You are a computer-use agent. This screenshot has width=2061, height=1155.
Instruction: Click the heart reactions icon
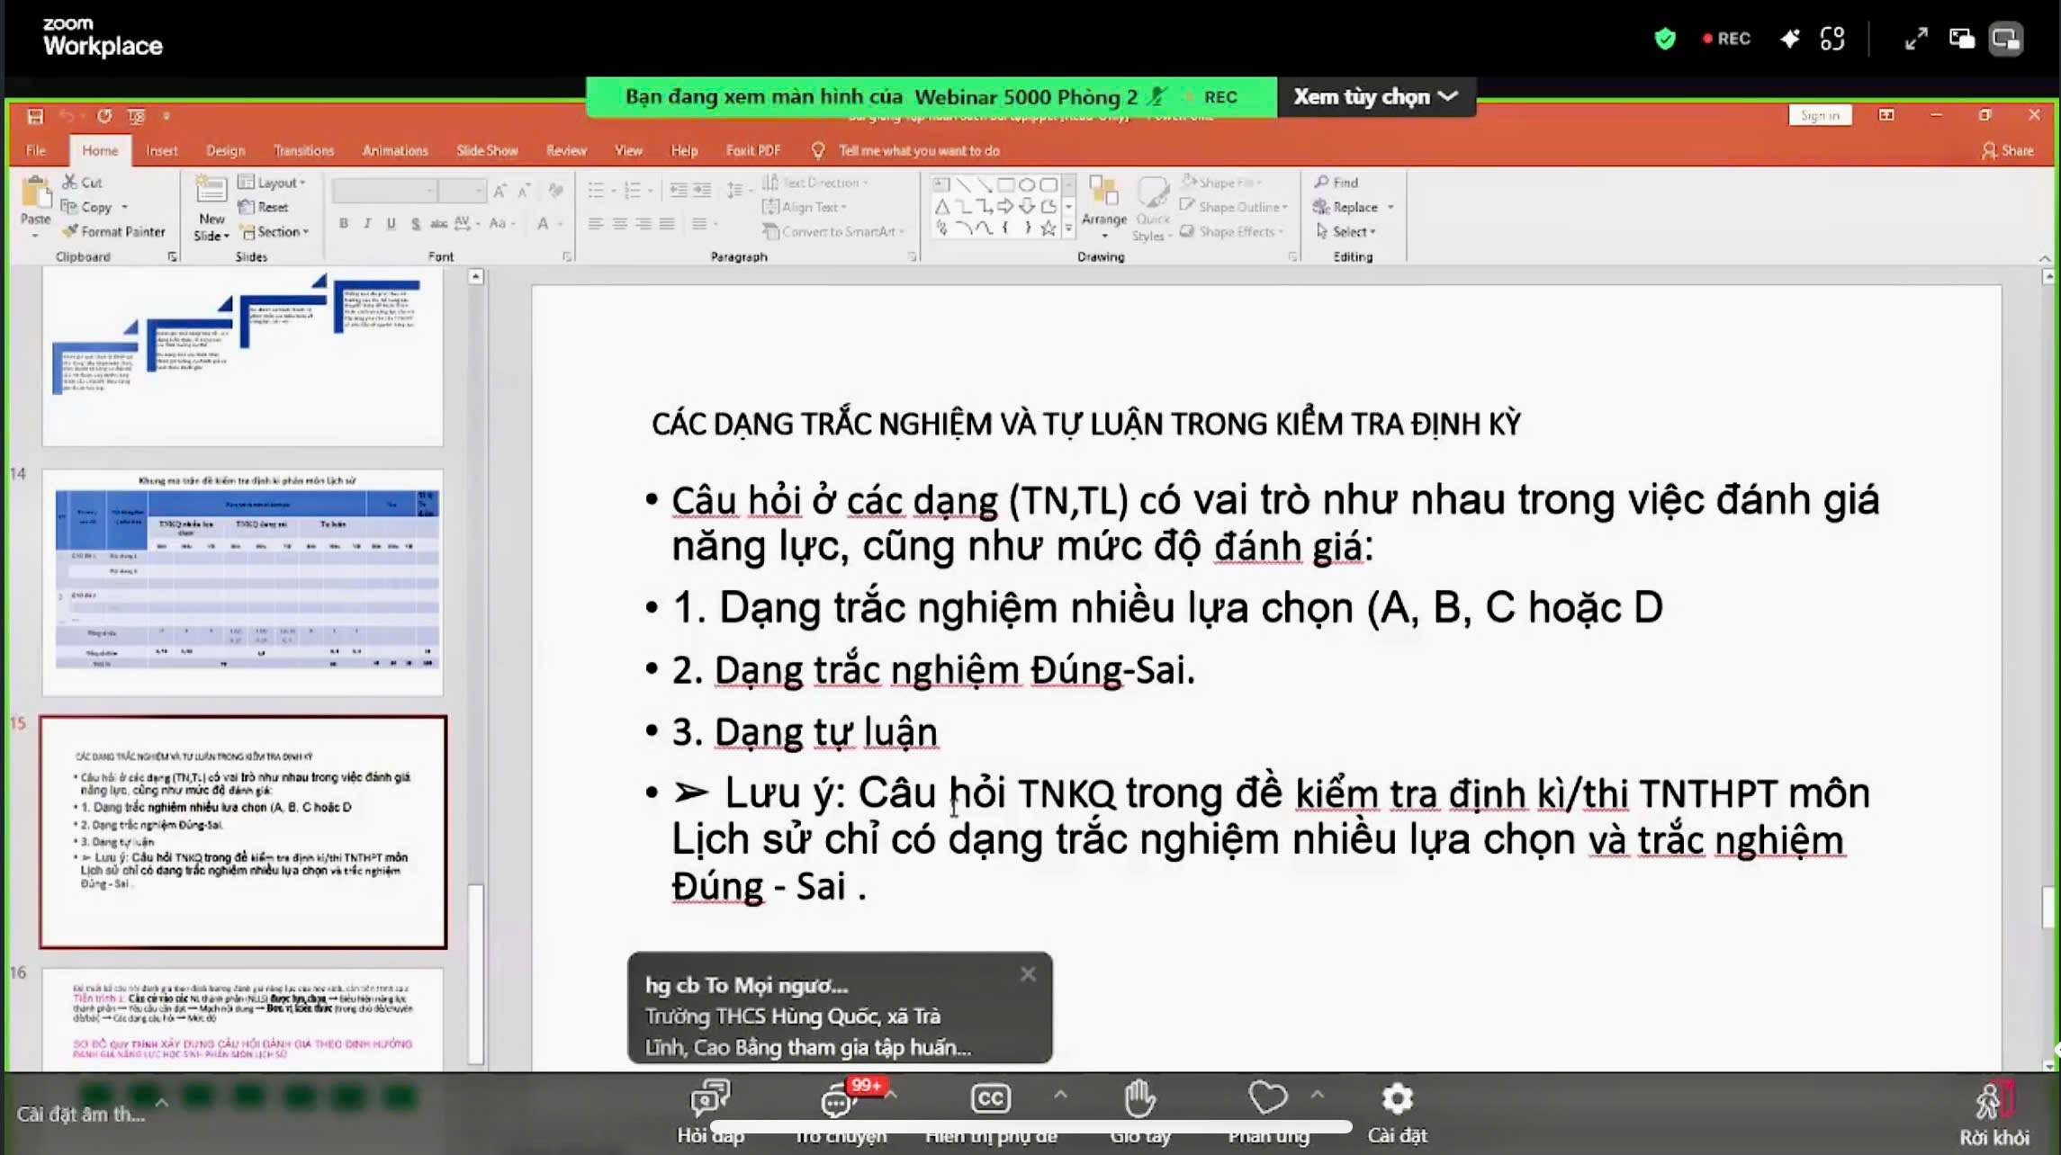click(x=1267, y=1097)
